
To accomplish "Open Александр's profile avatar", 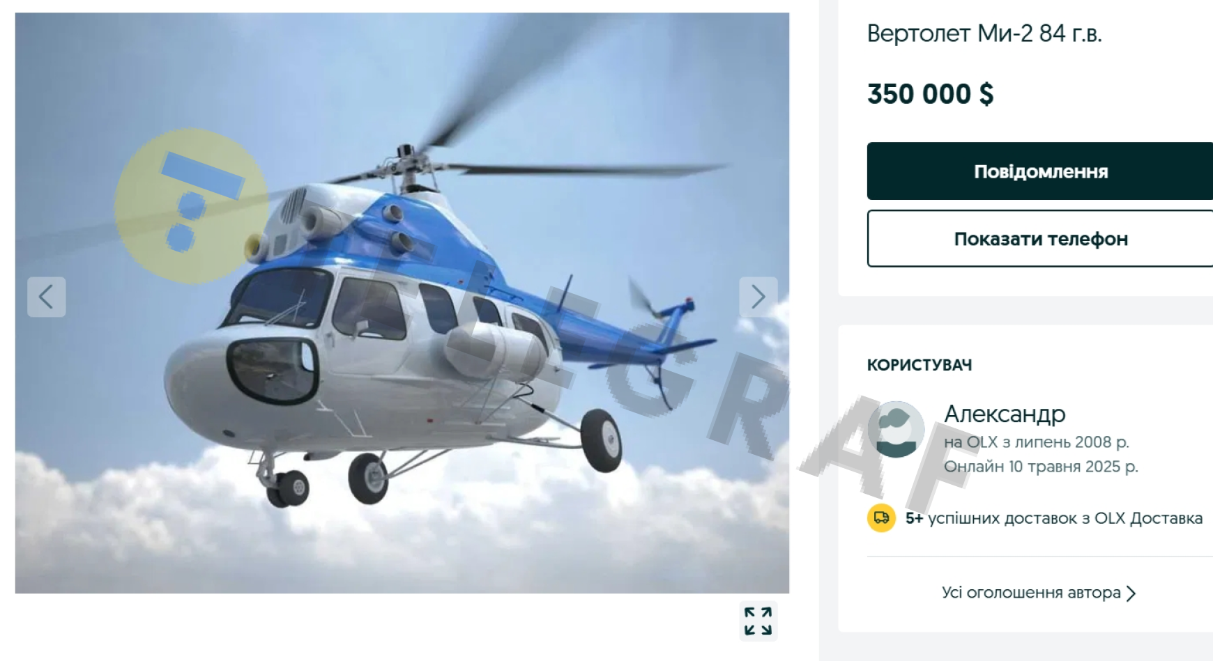I will (896, 429).
